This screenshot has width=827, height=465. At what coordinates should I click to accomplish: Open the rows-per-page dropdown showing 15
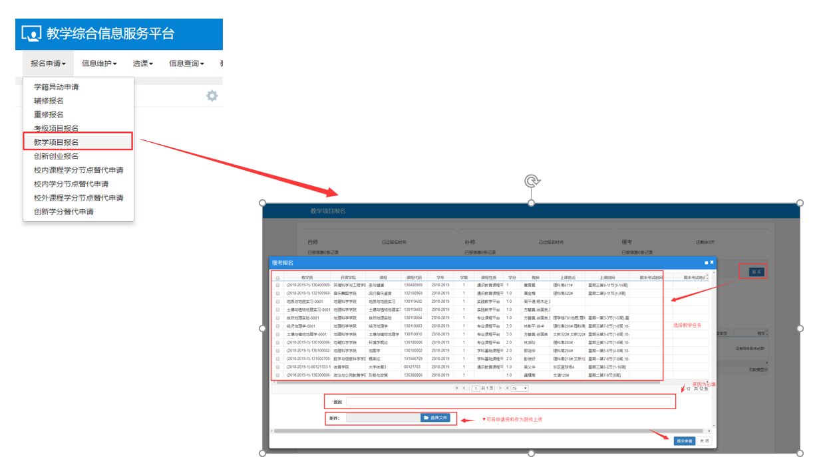(x=519, y=388)
